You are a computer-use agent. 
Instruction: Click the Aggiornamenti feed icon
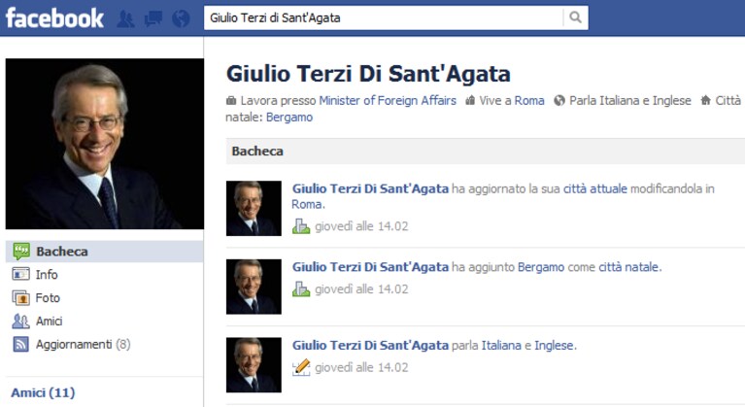tap(20, 344)
